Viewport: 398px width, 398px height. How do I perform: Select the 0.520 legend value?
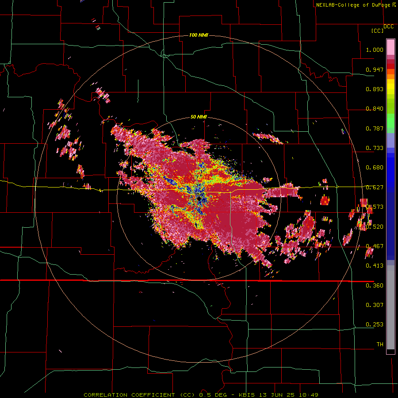[x=375, y=227]
